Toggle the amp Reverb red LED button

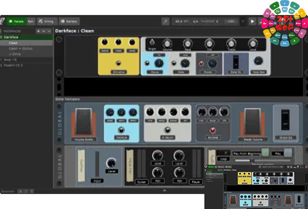click(201, 63)
